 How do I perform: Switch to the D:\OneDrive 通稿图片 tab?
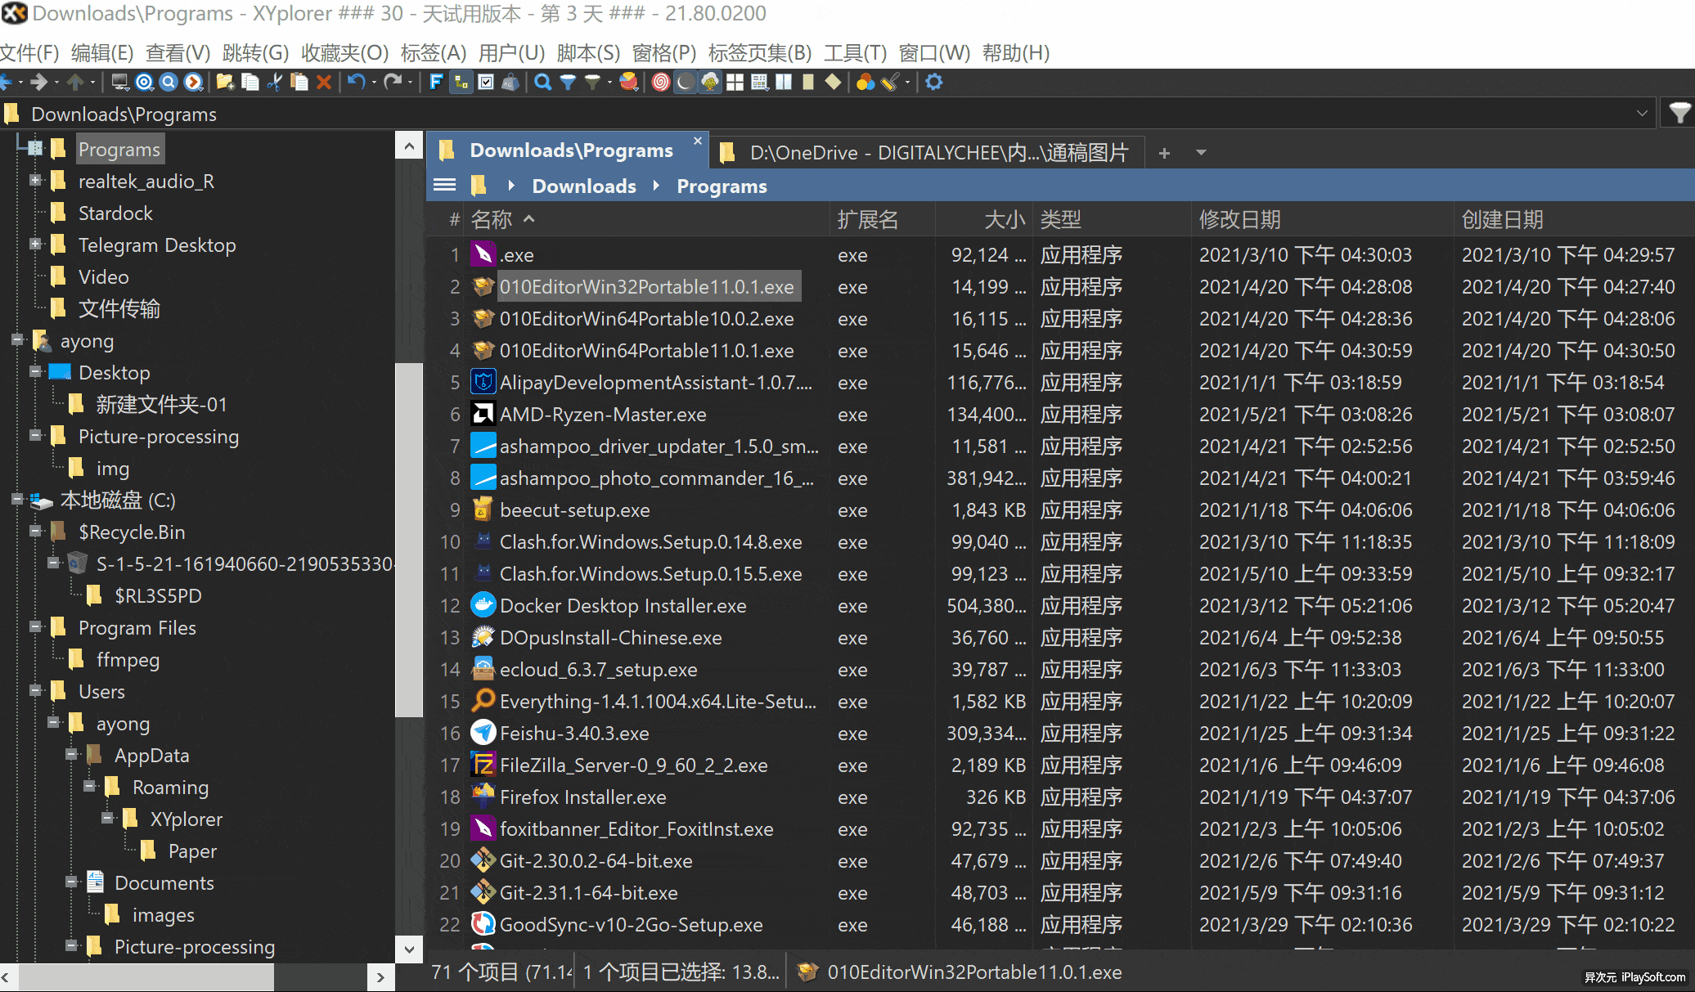click(x=926, y=152)
